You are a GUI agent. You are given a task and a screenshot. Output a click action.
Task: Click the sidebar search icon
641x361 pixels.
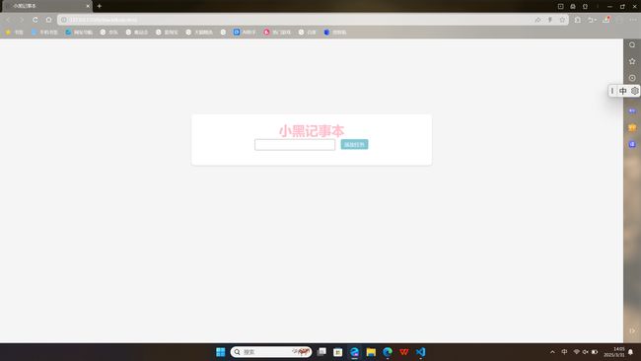632,44
